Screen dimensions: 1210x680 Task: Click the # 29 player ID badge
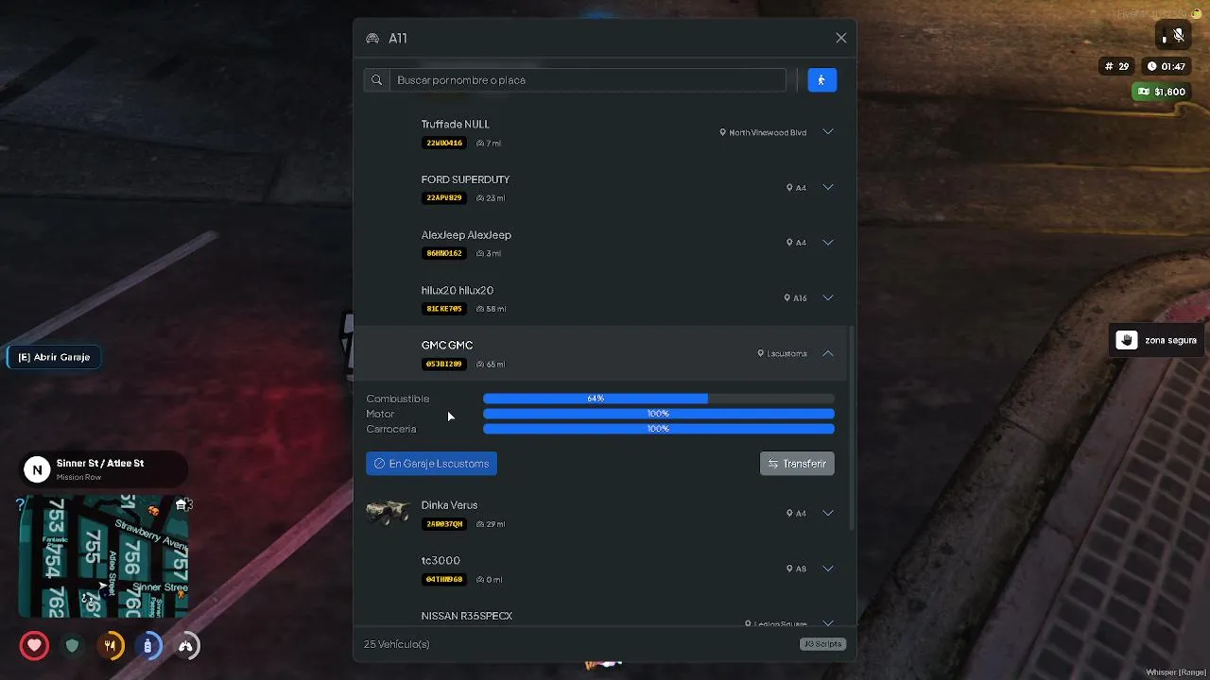tap(1116, 66)
